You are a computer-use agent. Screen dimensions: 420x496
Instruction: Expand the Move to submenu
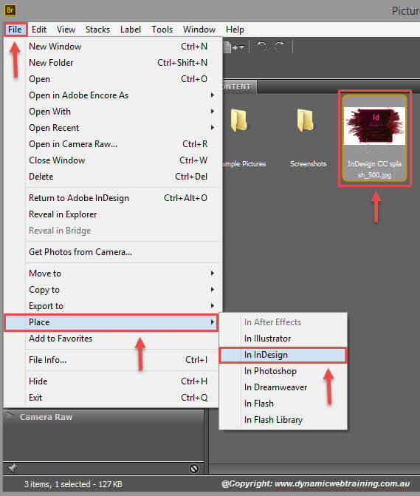[x=111, y=274]
